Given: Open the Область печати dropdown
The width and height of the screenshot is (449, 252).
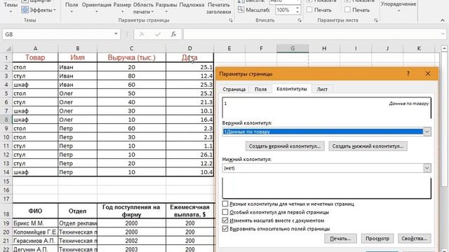Looking at the screenshot, I should [x=143, y=8].
